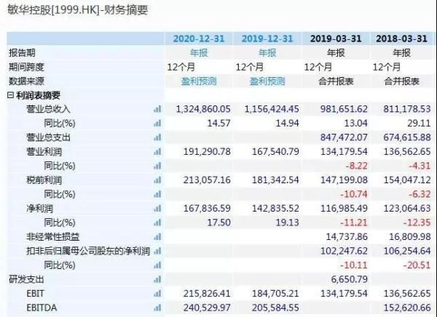This screenshot has height=317, width=437.
Task: Select the 2018-03-31 column header
Action: pos(401,39)
